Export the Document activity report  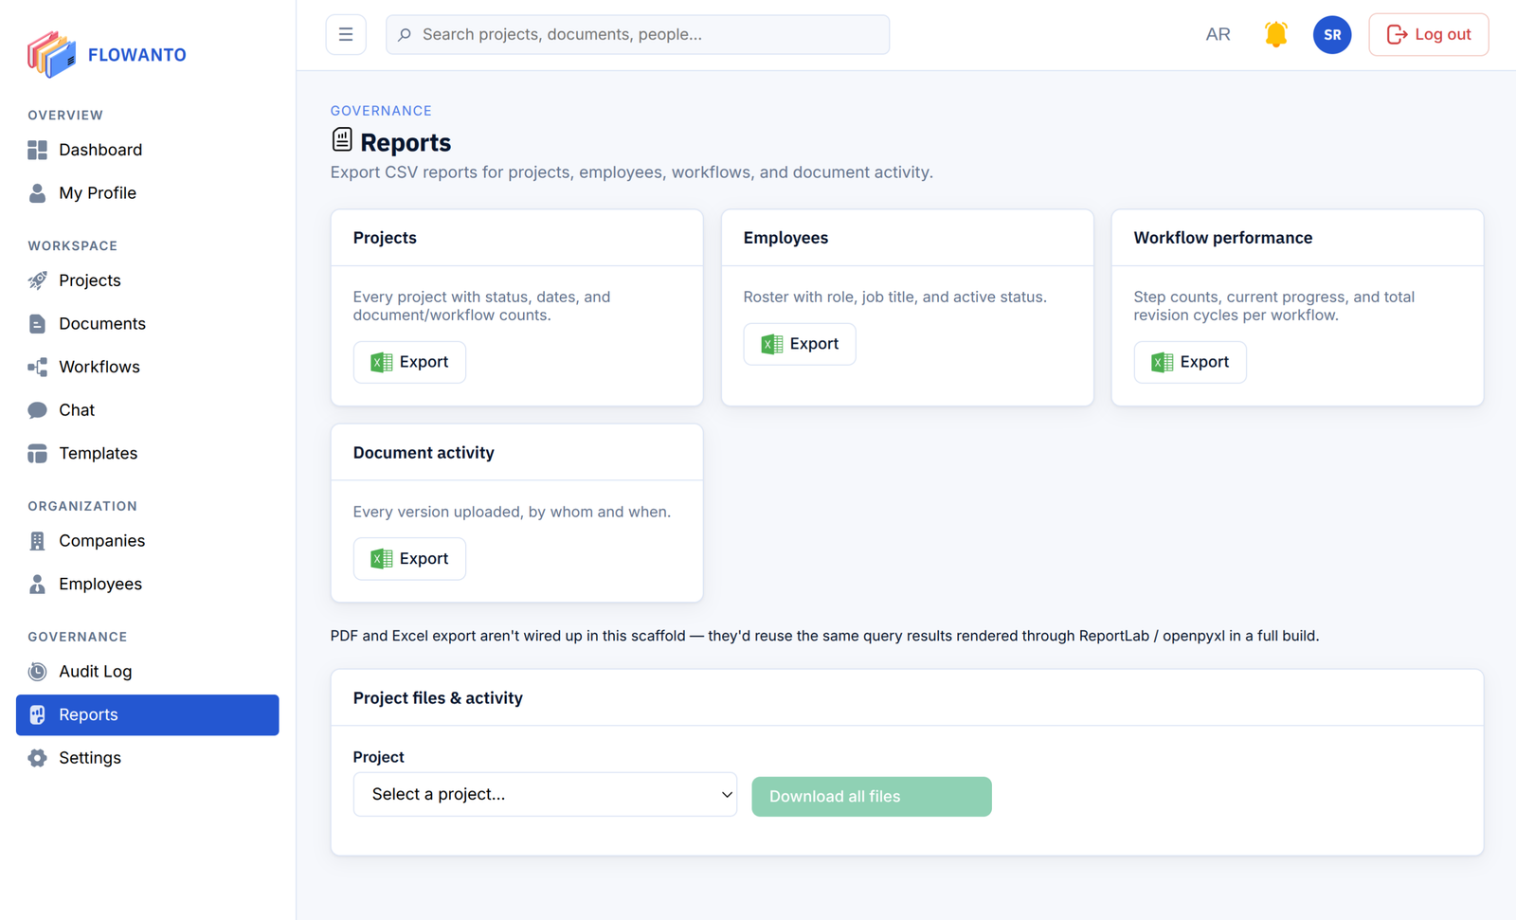point(409,559)
